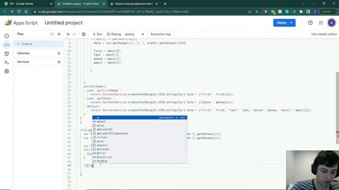Add a new file with plus icon
The width and height of the screenshot is (339, 190).
59,34
